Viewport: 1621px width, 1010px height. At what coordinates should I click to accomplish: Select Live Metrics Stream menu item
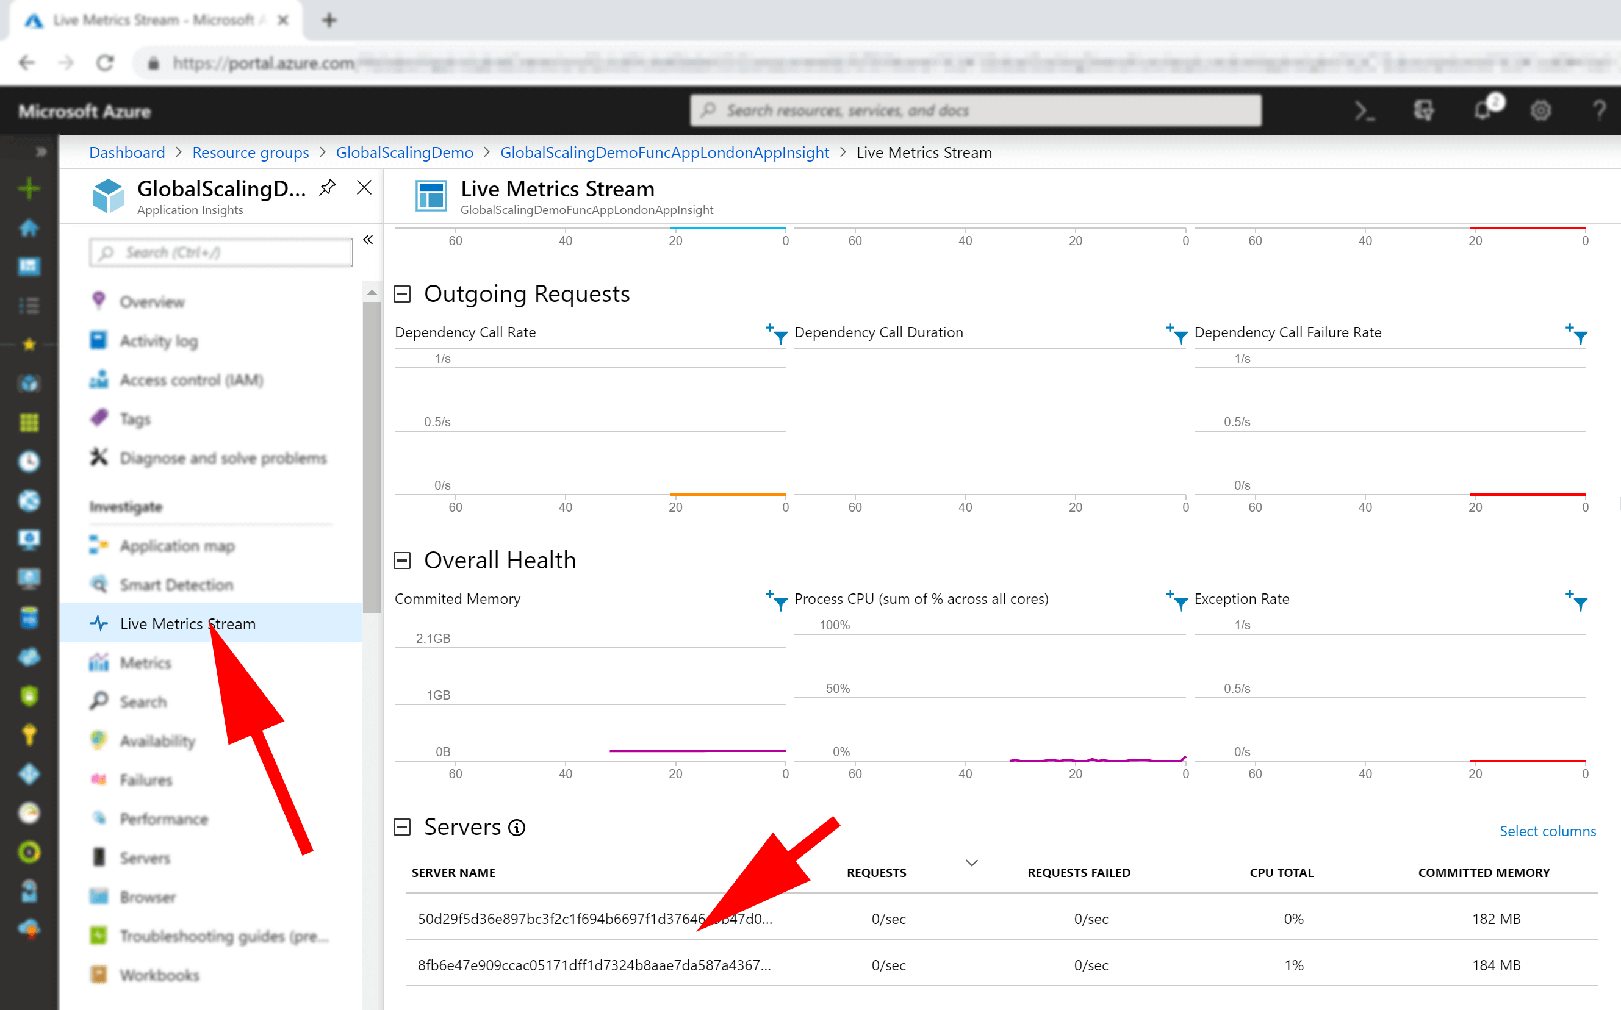click(x=210, y=623)
